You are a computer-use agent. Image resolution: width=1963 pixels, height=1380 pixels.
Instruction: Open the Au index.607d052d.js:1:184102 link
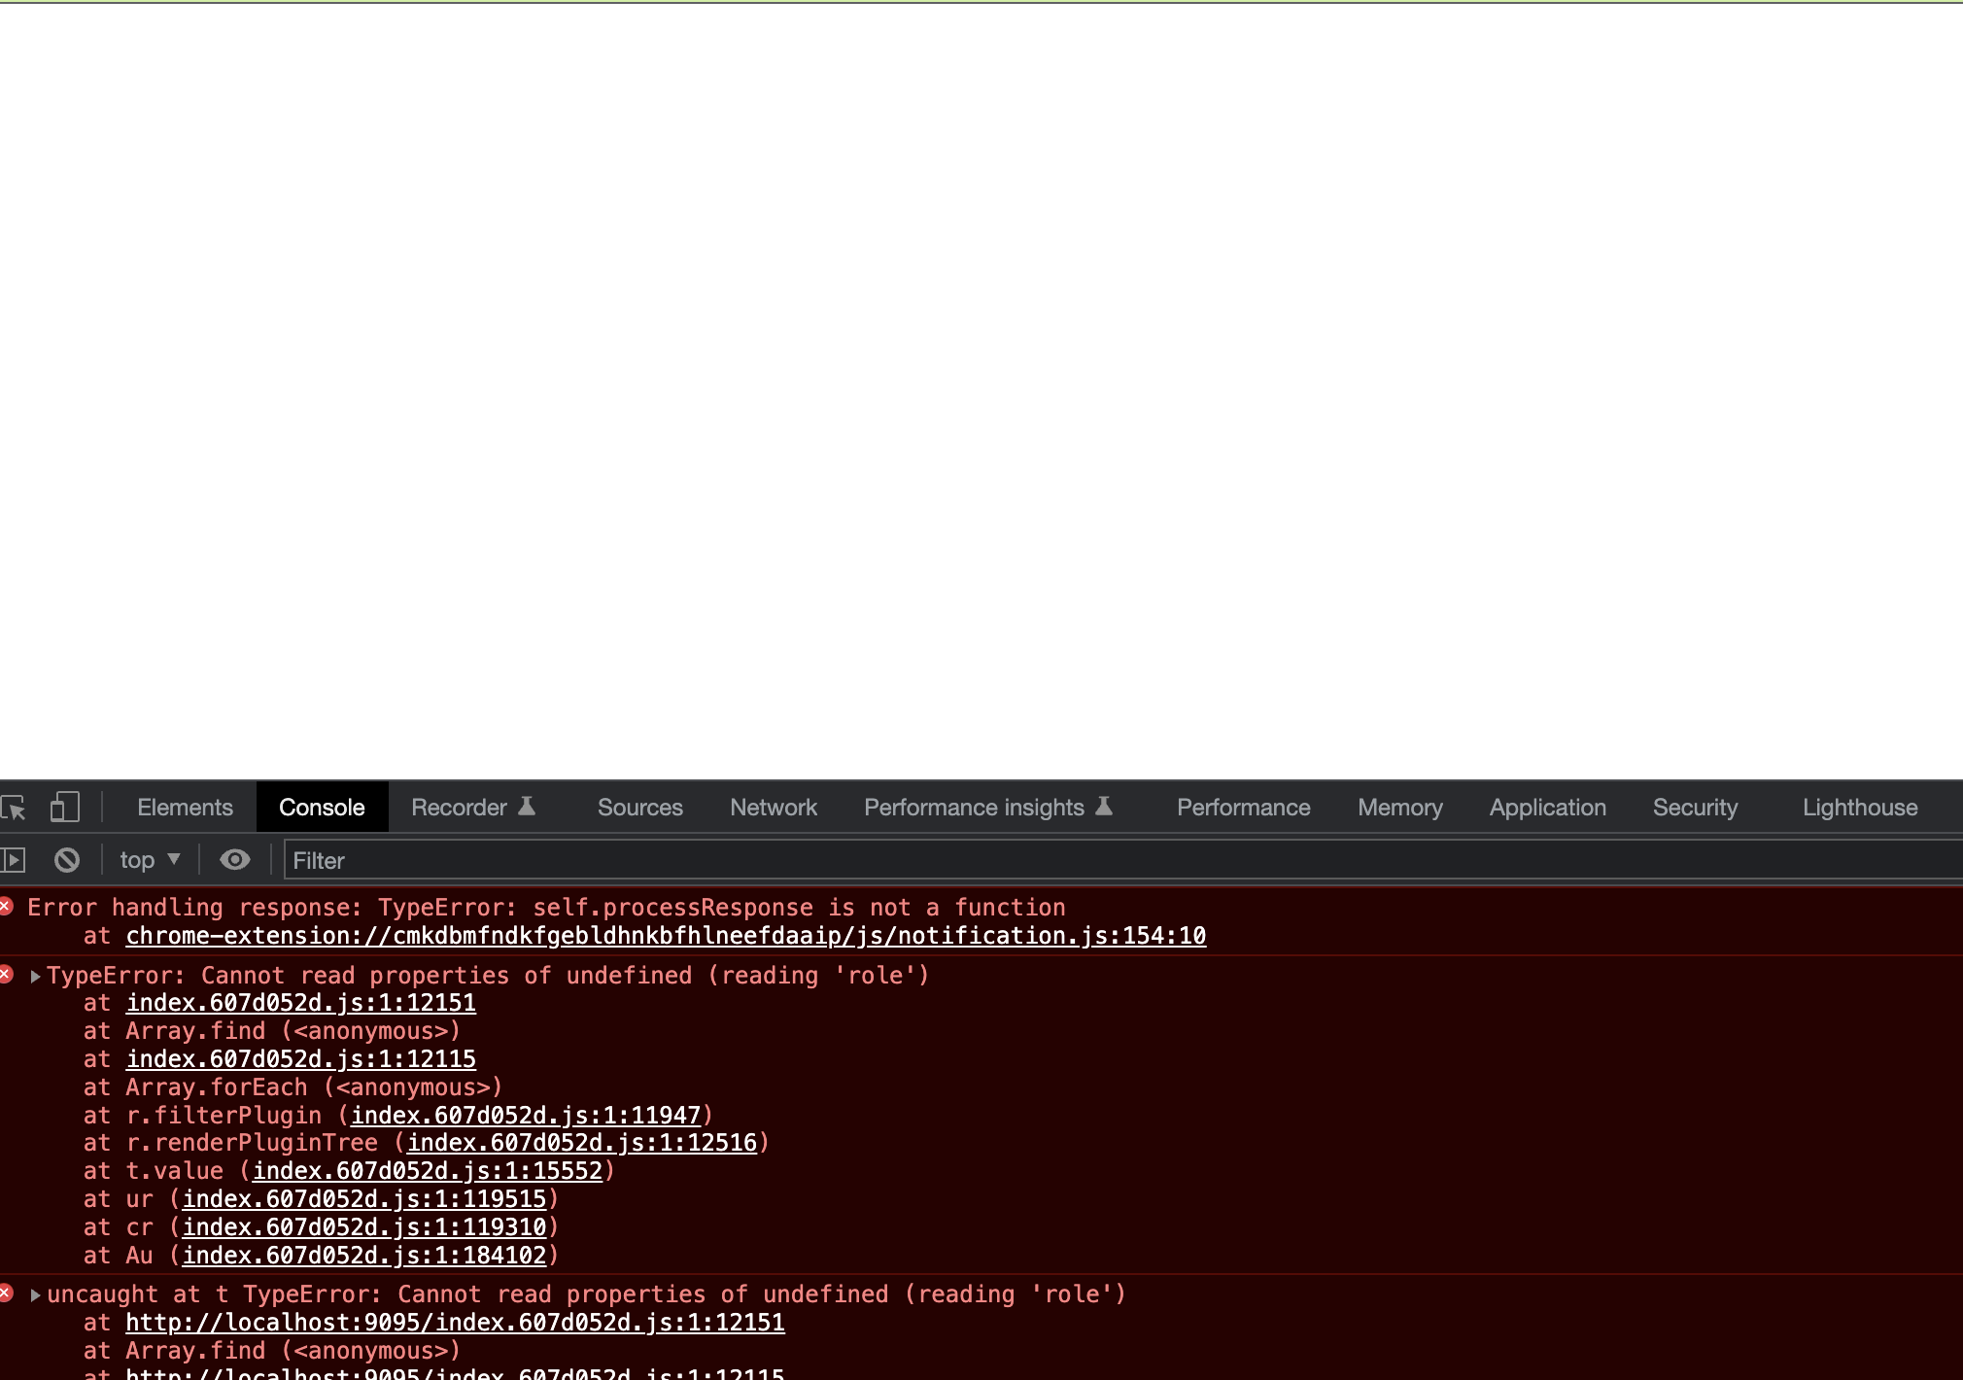pyautogui.click(x=364, y=1256)
